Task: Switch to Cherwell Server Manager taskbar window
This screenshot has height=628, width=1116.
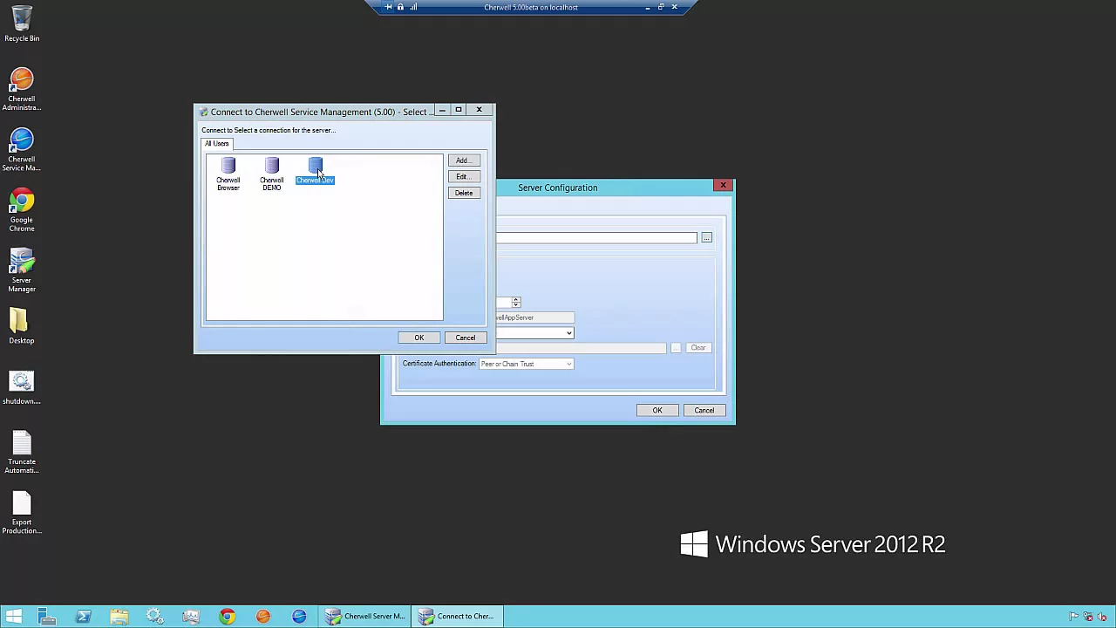Action: tap(365, 617)
